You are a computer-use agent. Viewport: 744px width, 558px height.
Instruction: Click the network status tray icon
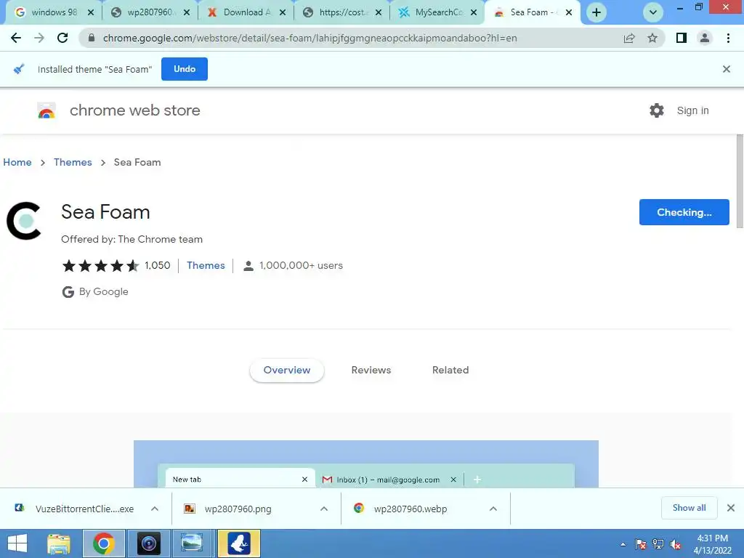point(658,544)
